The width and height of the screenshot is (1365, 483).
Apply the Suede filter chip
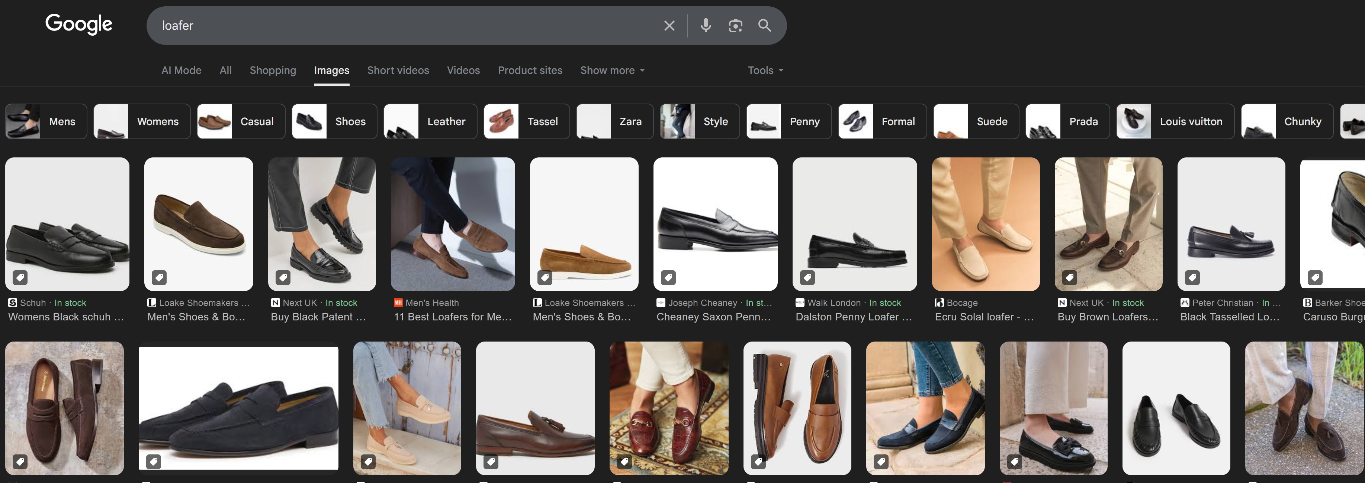point(976,122)
